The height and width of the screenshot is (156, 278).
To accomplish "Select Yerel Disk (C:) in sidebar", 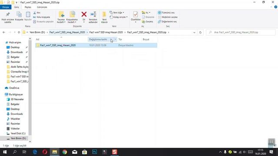I will coord(18,133).
